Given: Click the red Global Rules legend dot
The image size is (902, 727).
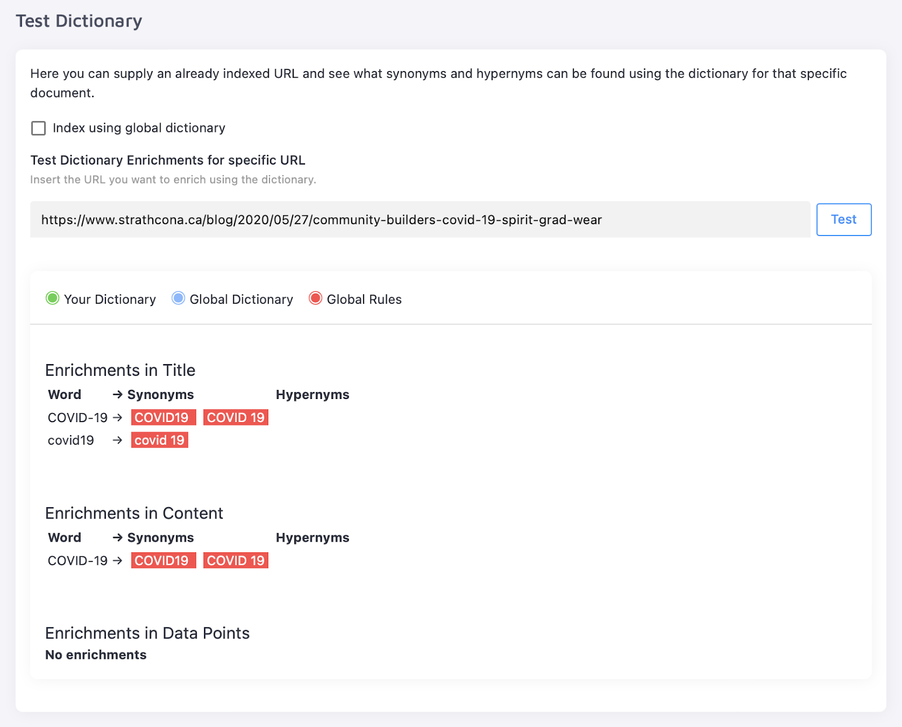Looking at the screenshot, I should click(x=315, y=299).
